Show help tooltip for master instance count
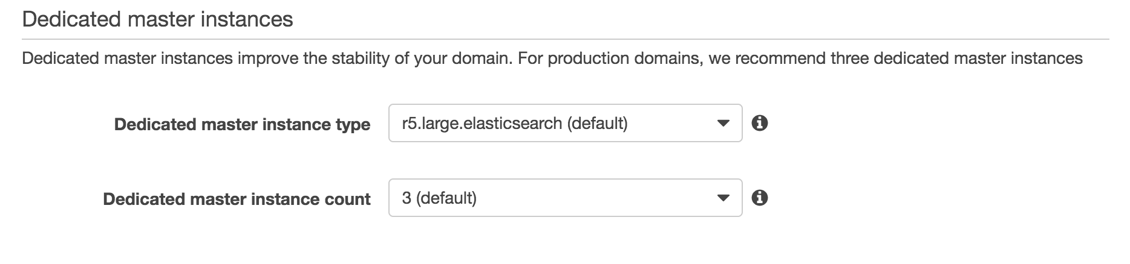The image size is (1130, 264). click(x=759, y=198)
